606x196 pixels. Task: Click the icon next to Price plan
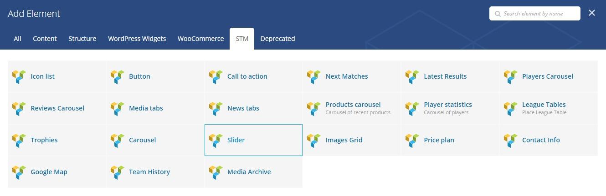[412, 140]
